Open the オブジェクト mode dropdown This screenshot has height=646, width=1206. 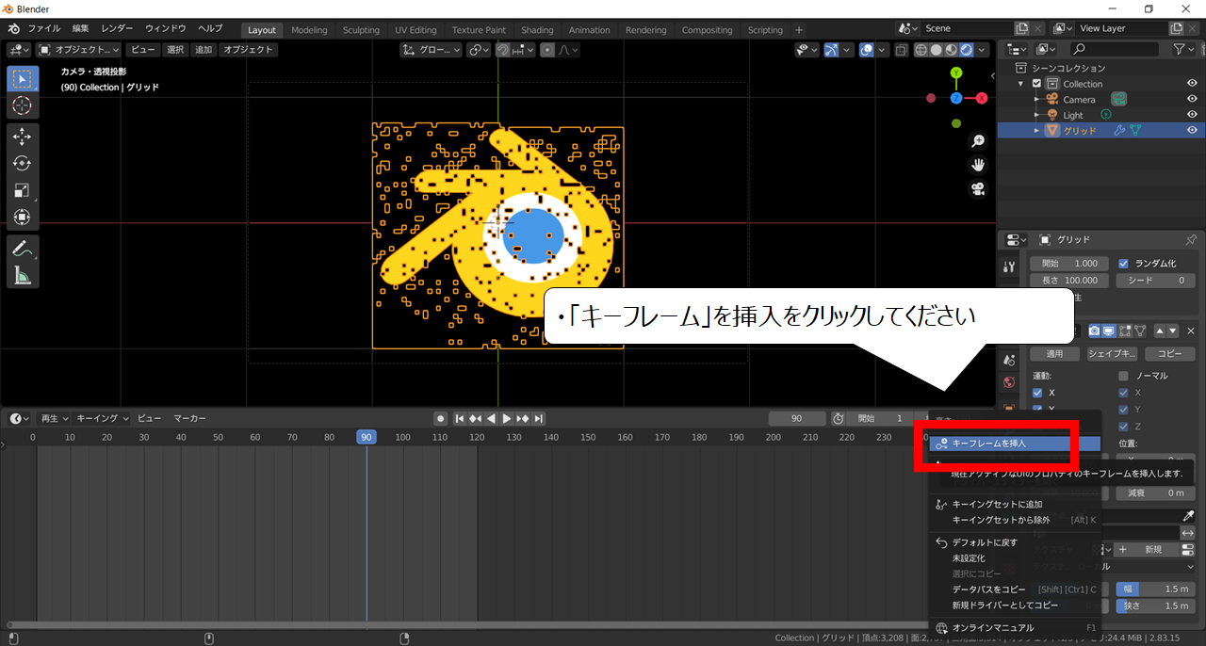pyautogui.click(x=80, y=50)
